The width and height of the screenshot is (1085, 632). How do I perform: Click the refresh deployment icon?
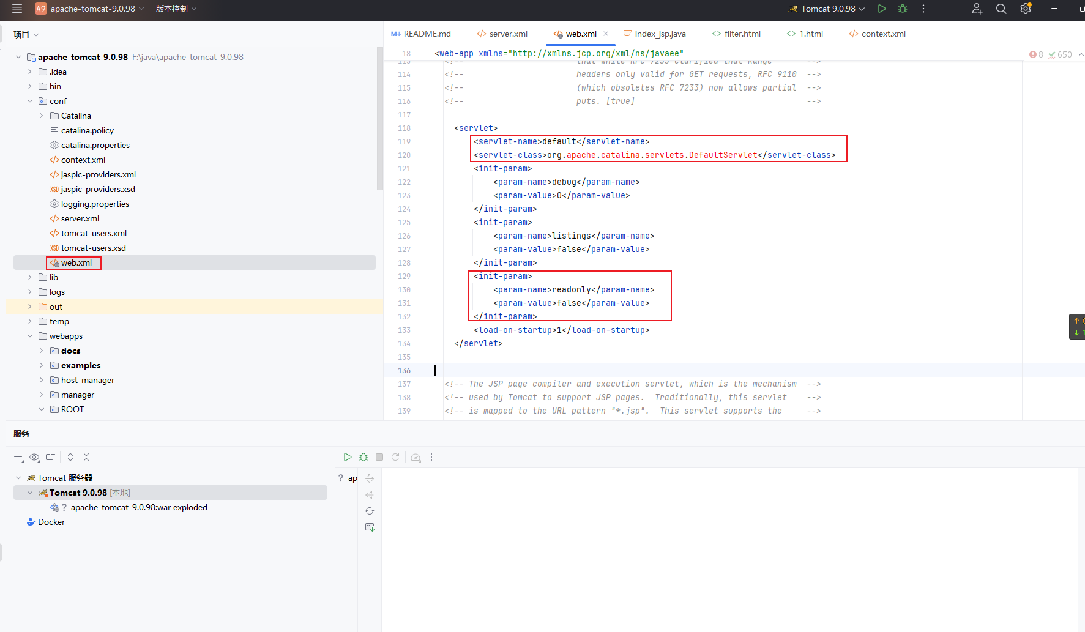point(370,511)
